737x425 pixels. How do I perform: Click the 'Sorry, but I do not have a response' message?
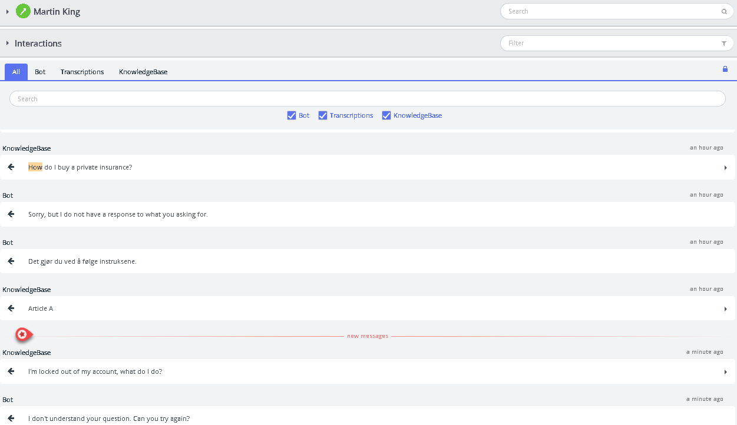[x=118, y=214]
